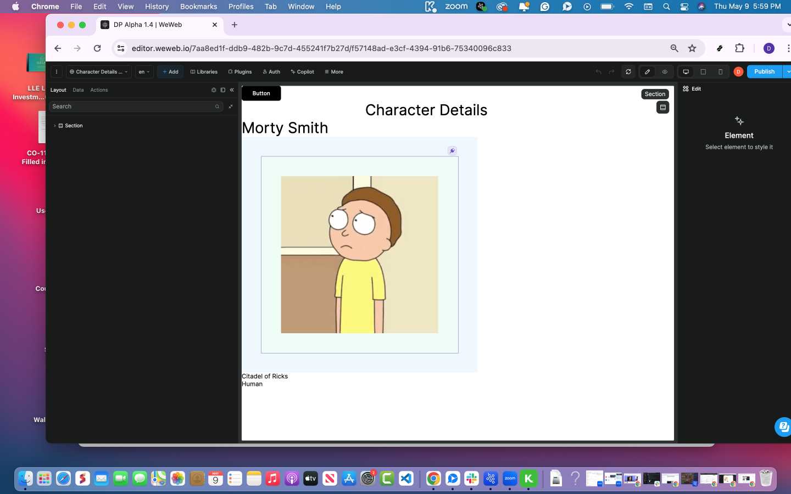Open the Publish dropdown arrow

coord(787,72)
